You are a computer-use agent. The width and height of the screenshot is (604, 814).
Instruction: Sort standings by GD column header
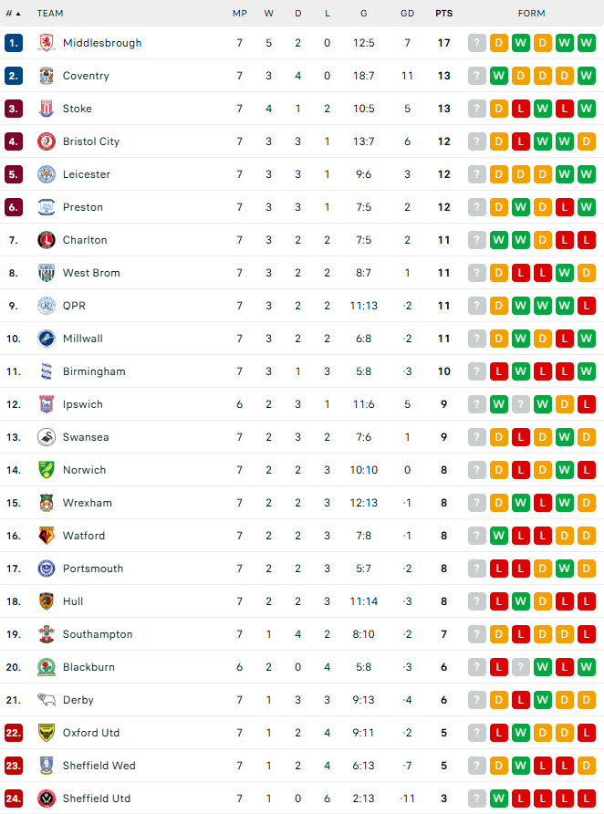pos(407,14)
